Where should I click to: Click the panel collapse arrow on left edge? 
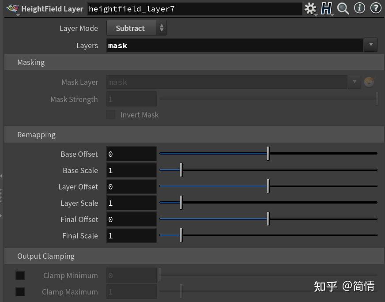[2, 176]
